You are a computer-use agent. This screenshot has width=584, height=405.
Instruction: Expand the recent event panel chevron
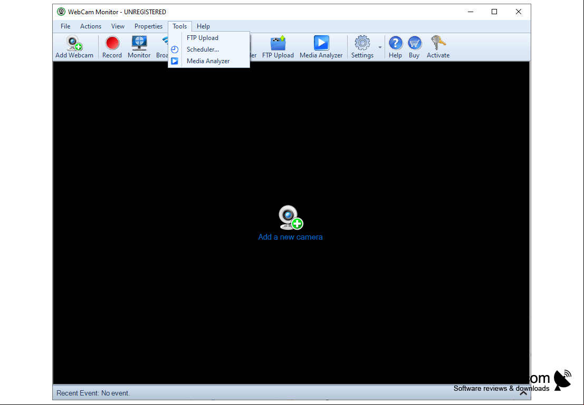tap(523, 393)
